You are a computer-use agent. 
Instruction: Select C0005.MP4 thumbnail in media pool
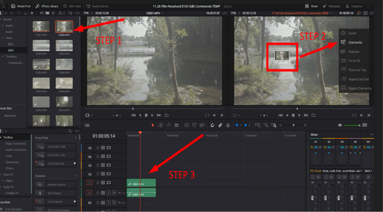pos(41,64)
